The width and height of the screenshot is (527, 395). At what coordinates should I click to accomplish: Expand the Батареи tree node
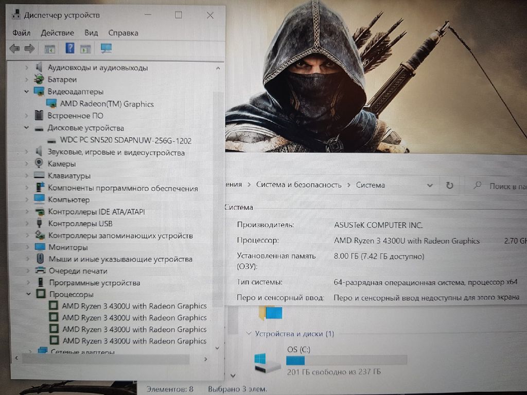[x=27, y=80]
